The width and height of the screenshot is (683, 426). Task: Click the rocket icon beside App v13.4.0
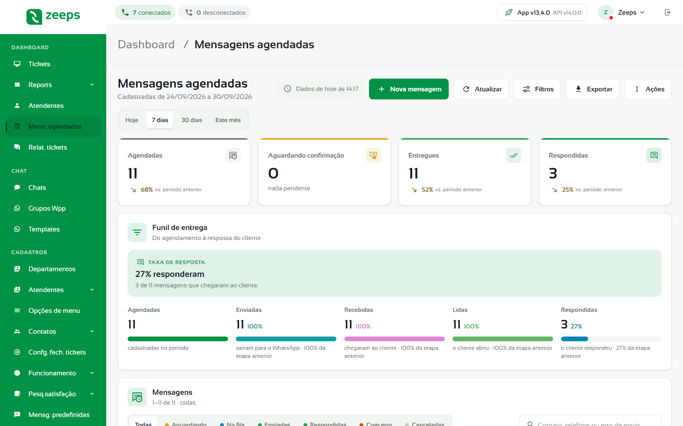click(508, 12)
